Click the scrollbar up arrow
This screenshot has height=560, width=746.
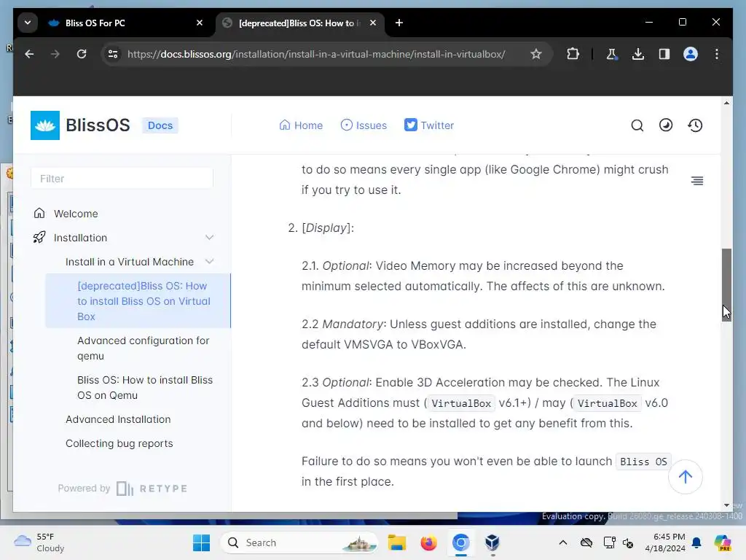coord(726,103)
